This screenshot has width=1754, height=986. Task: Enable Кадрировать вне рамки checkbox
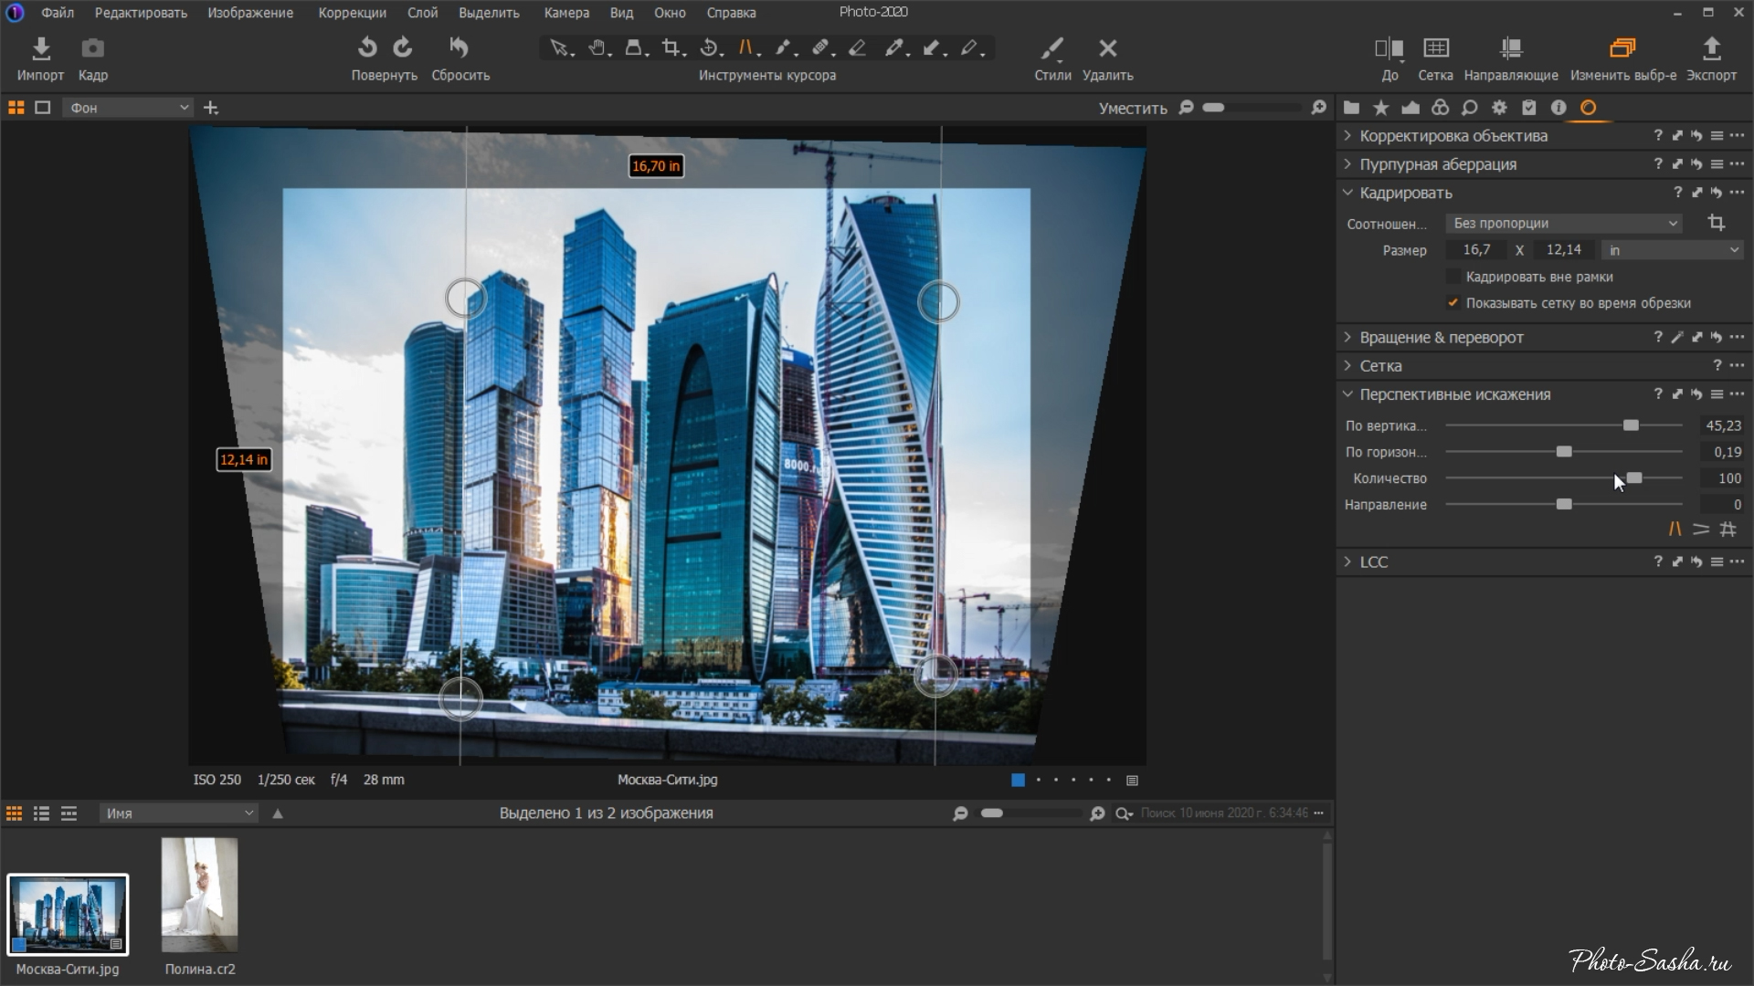tap(1453, 277)
